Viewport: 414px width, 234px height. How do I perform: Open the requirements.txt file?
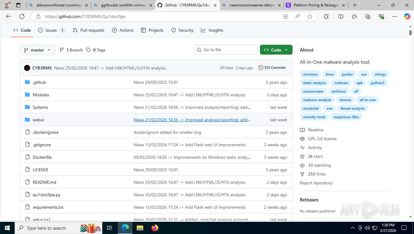click(x=48, y=207)
